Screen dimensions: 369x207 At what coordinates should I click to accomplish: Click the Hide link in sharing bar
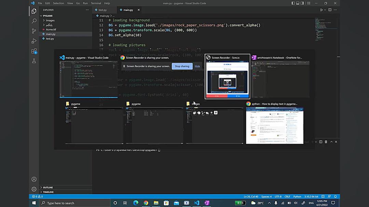(197, 66)
